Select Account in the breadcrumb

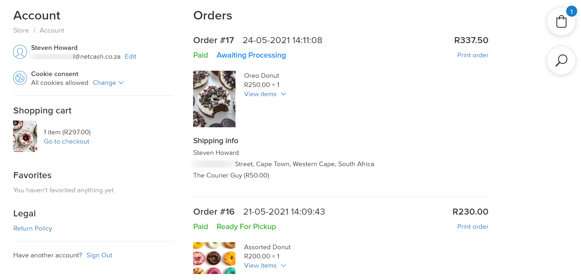click(x=52, y=30)
